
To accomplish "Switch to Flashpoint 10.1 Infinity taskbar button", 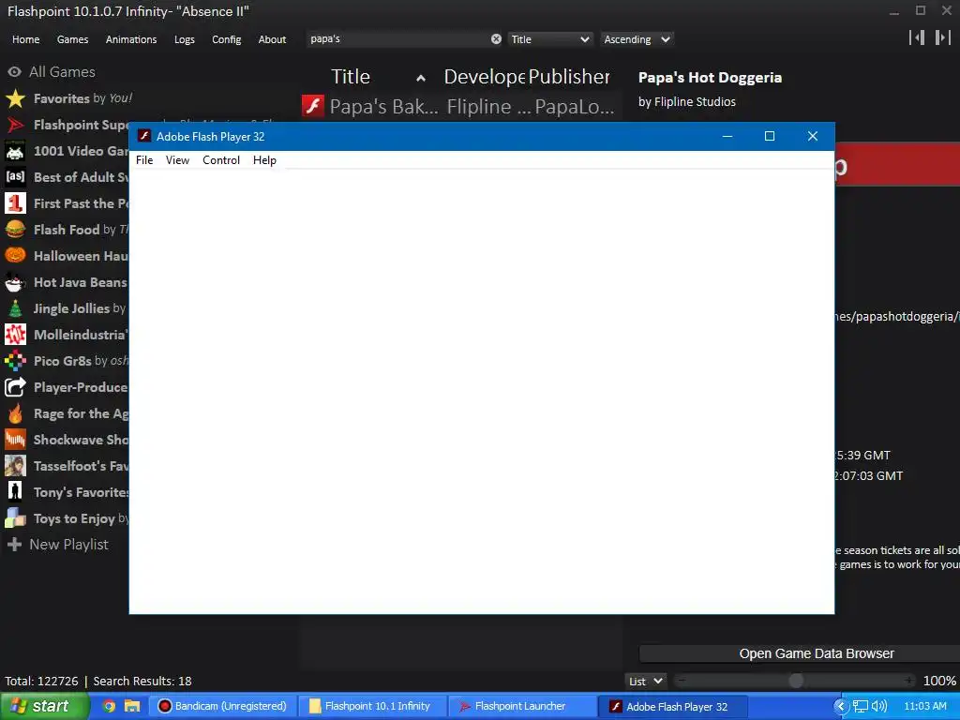I will [x=373, y=706].
